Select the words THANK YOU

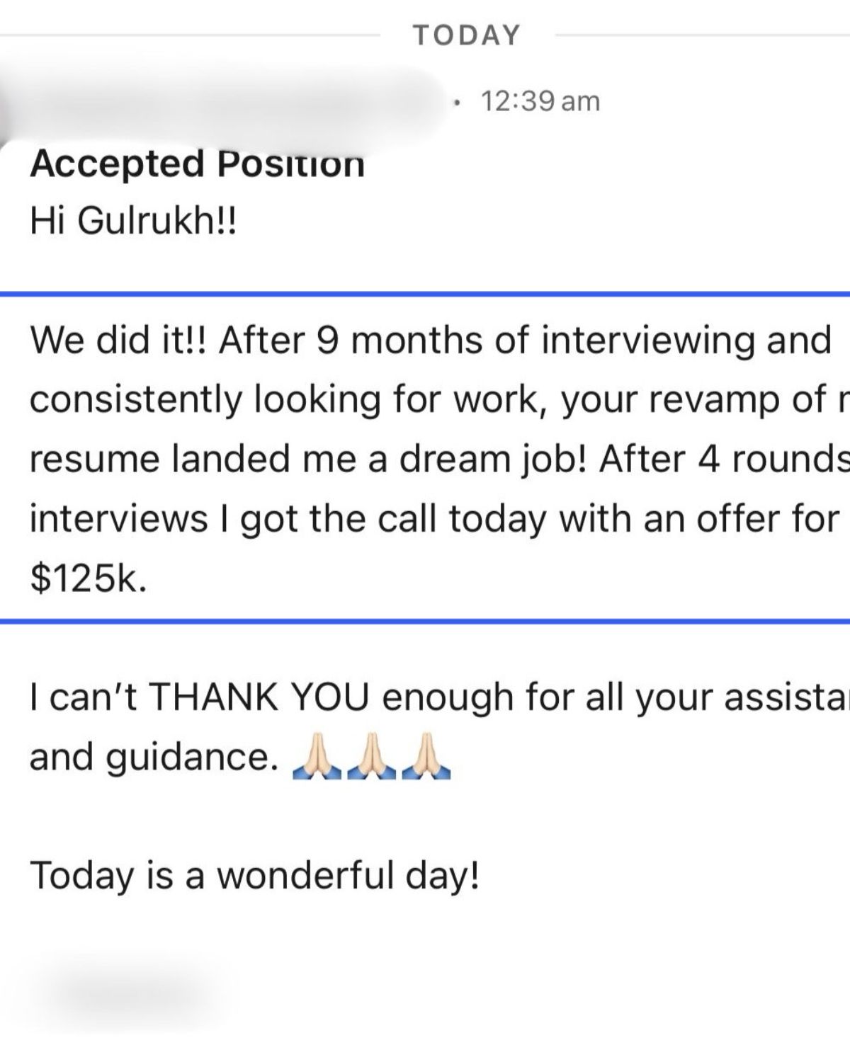click(260, 697)
